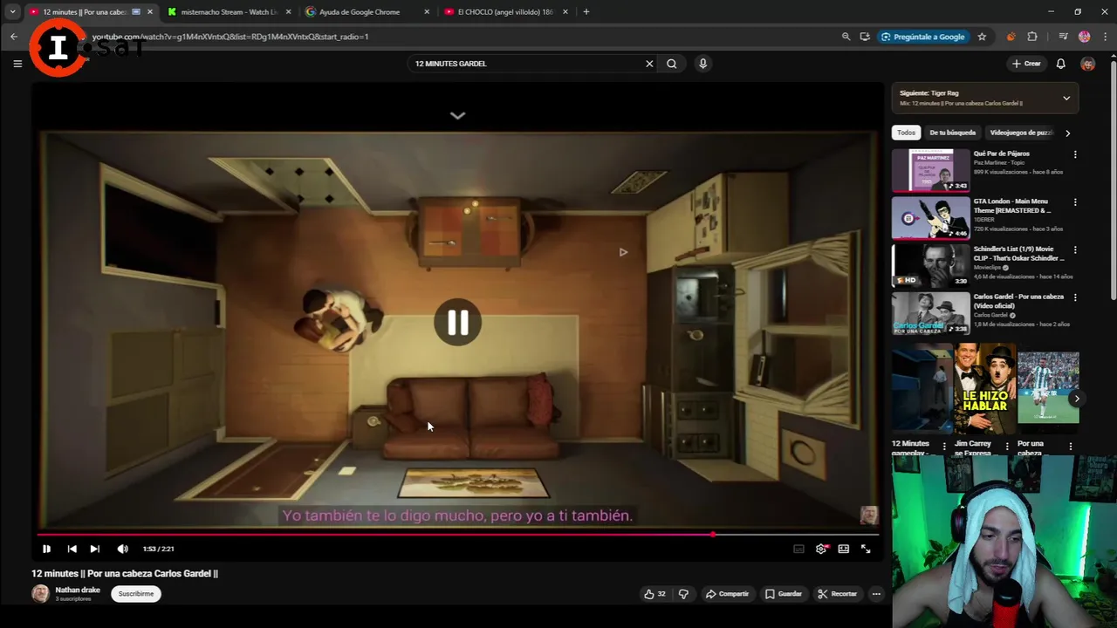
Task: Click the Guardar save button
Action: [783, 594]
